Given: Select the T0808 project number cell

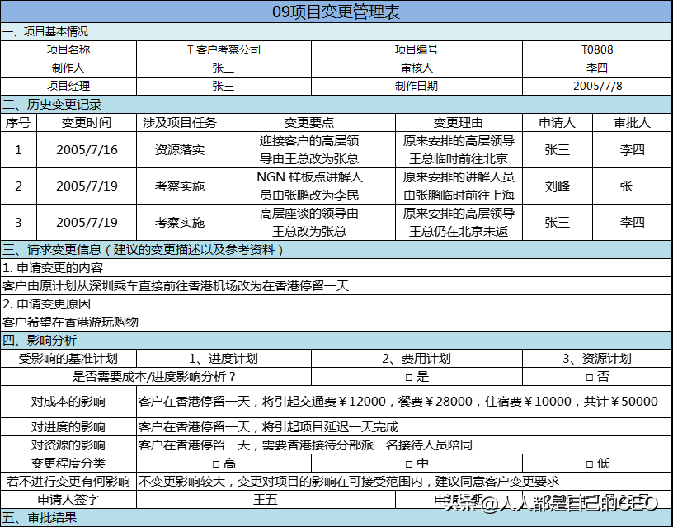Looking at the screenshot, I should point(597,49).
